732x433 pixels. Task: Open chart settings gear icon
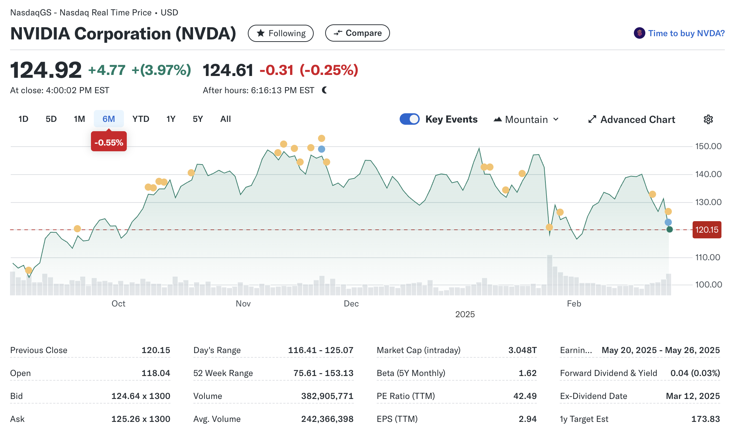[x=708, y=119]
